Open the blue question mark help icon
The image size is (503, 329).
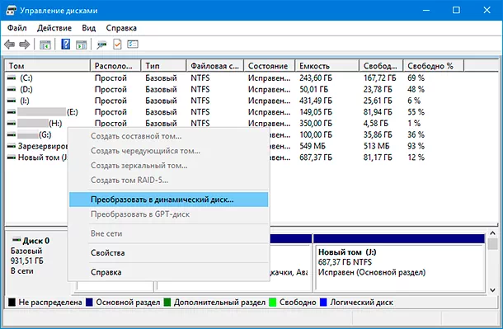click(65, 45)
